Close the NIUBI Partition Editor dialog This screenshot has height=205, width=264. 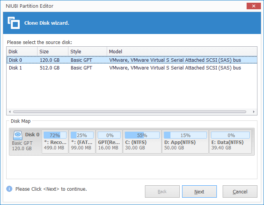pyautogui.click(x=254, y=6)
